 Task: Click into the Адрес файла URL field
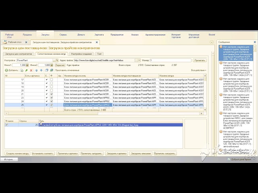[104, 60]
